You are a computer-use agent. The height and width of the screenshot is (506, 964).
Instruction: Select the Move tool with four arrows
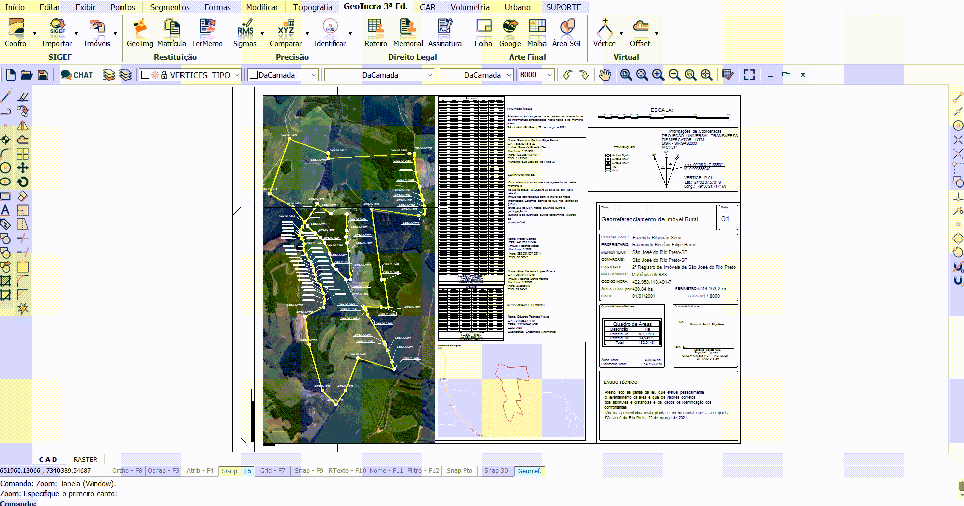pyautogui.click(x=23, y=168)
